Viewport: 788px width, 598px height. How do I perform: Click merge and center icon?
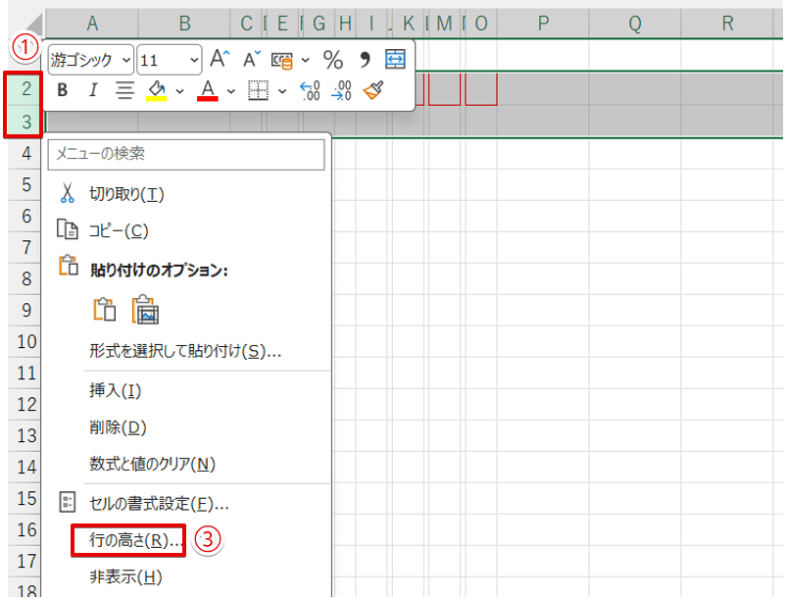click(x=395, y=60)
